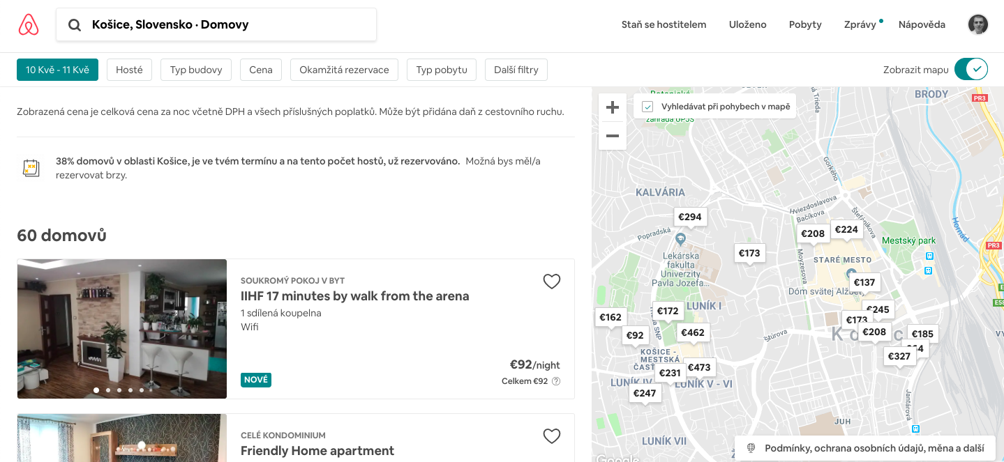Save IIHF listing with heart icon
The height and width of the screenshot is (462, 1004).
point(552,282)
